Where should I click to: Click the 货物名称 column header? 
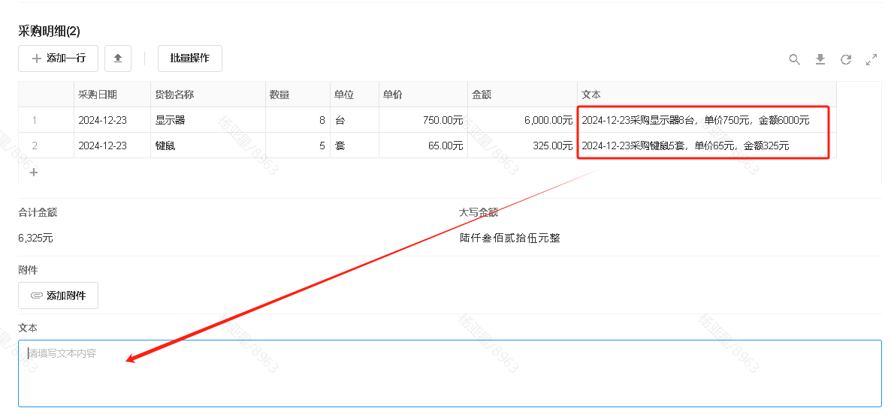[208, 94]
